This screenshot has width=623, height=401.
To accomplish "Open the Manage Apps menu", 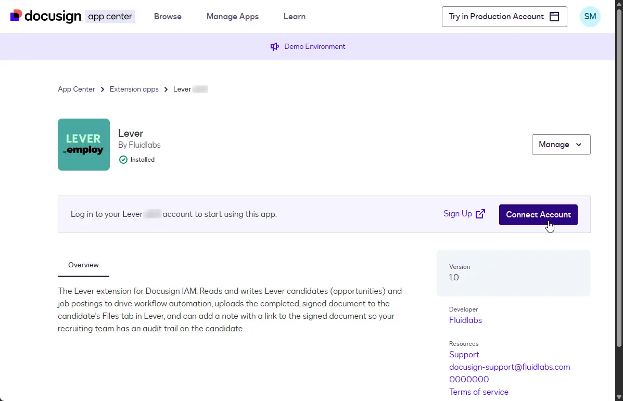I will click(233, 16).
